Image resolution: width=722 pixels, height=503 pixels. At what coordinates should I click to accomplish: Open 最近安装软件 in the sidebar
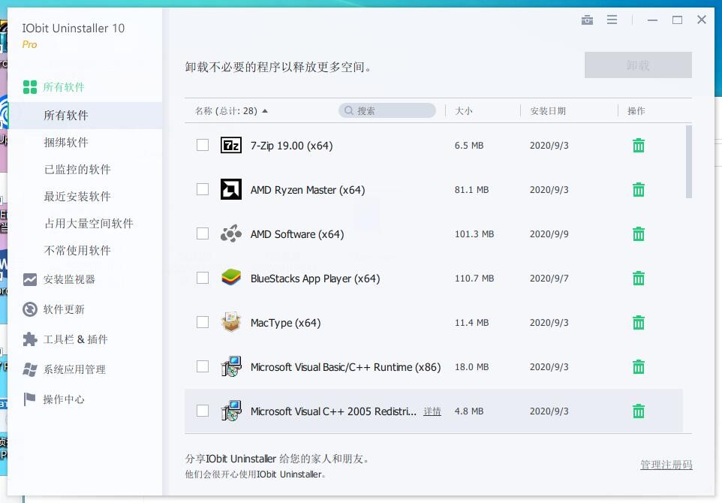tap(77, 197)
